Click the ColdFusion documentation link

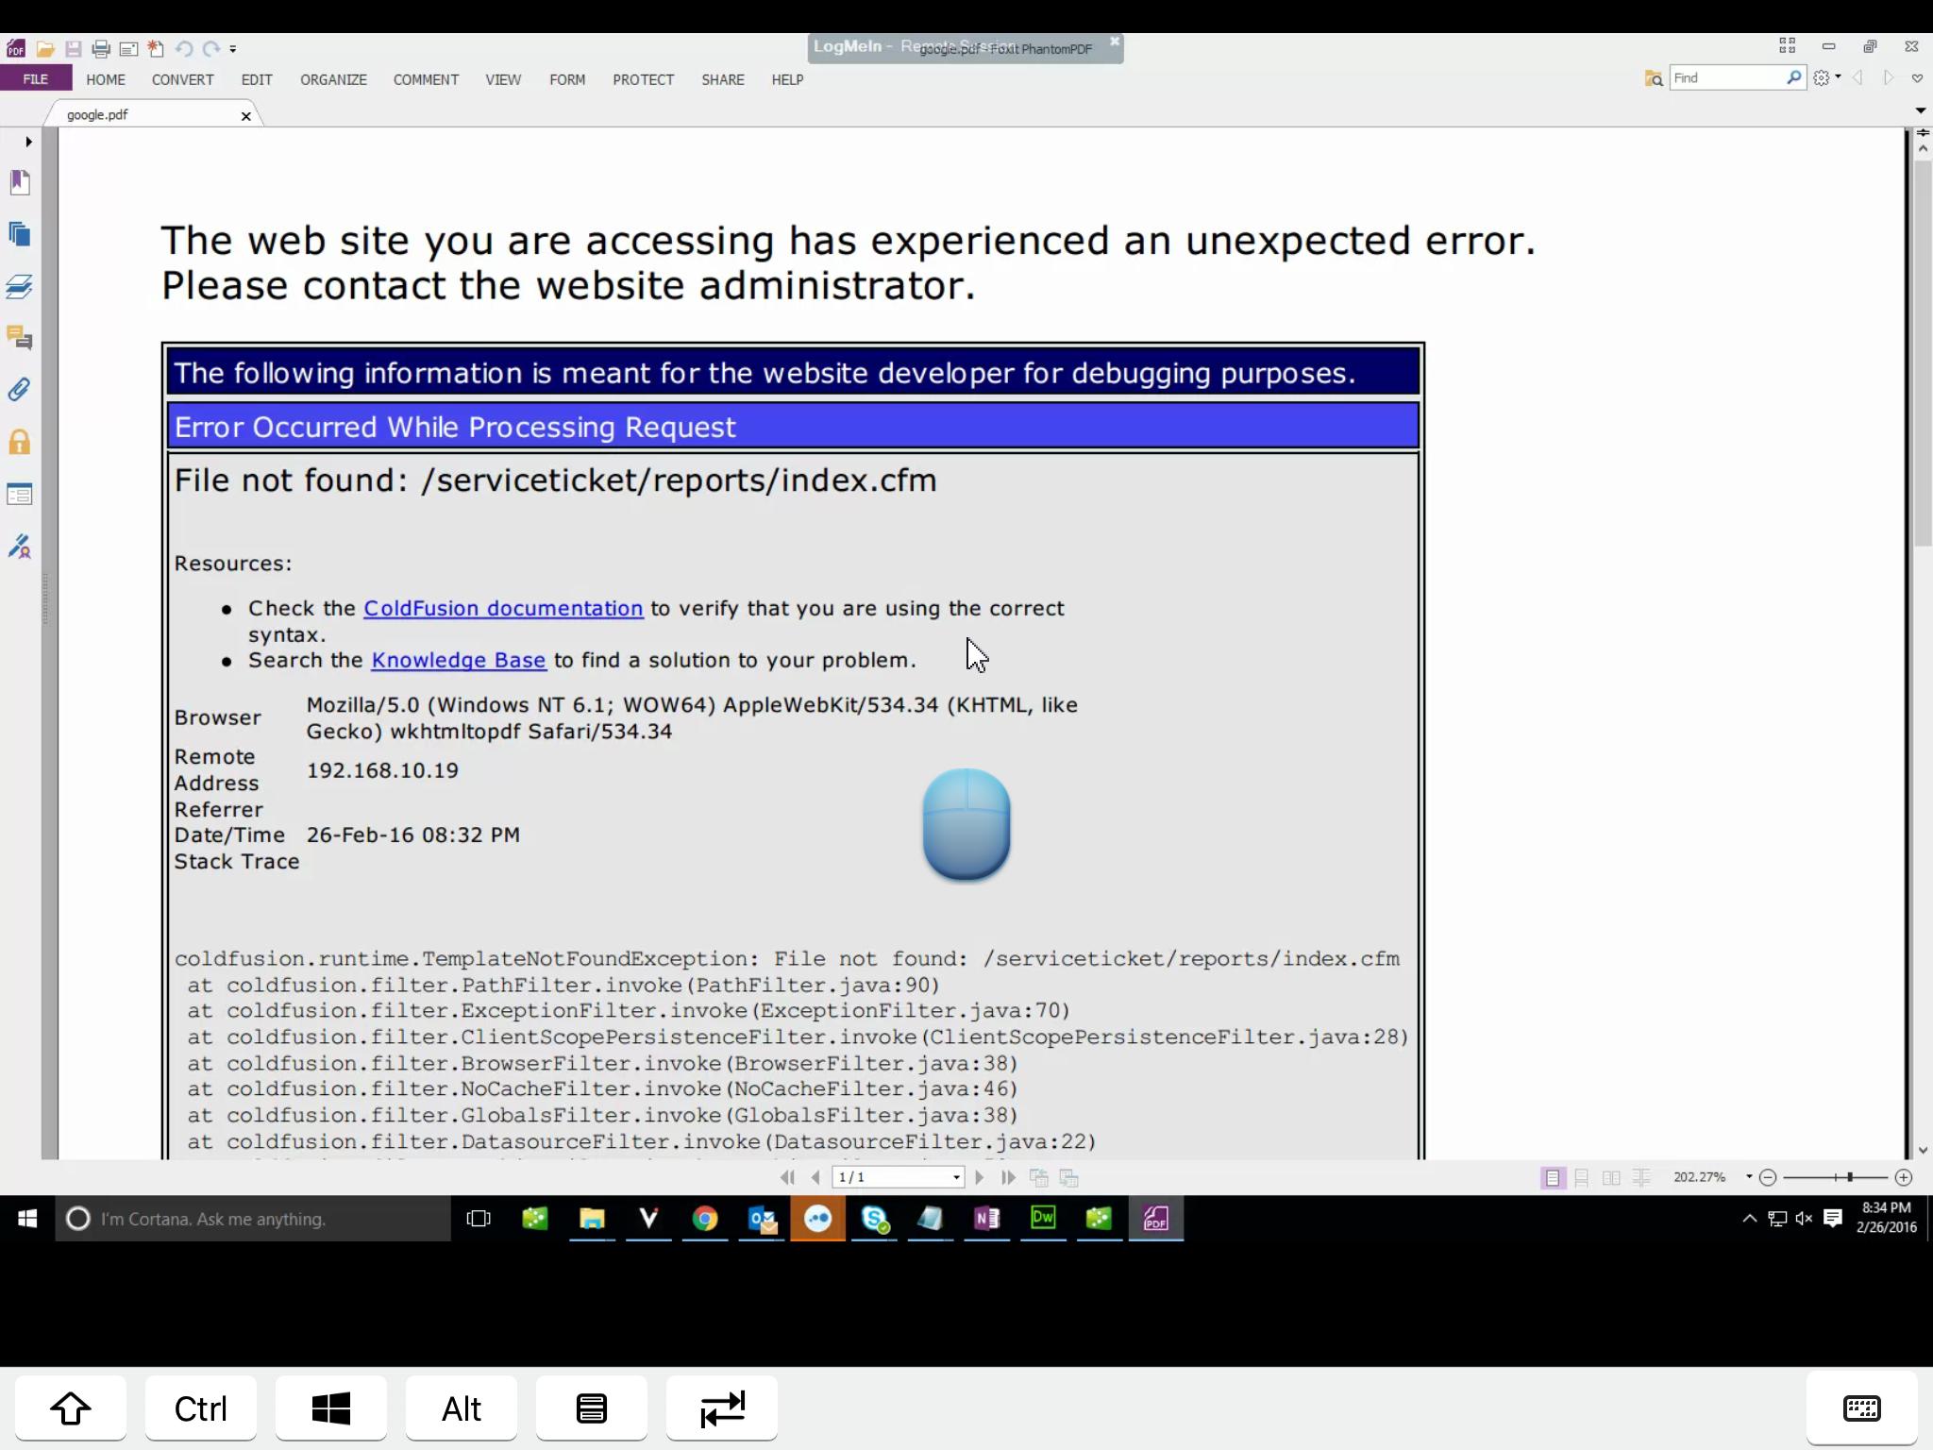pos(503,608)
